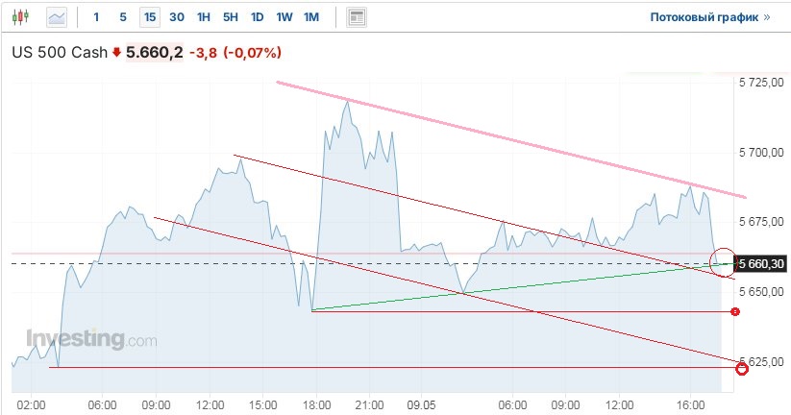Open the news layout icon
791x415 pixels.
357,17
